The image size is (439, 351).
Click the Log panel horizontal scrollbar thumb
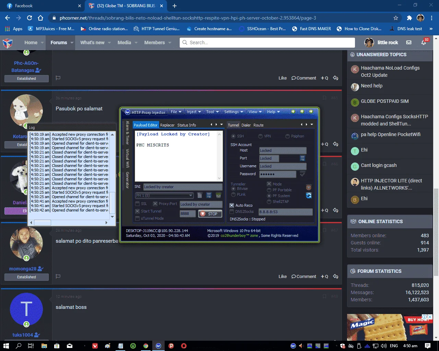(43, 222)
